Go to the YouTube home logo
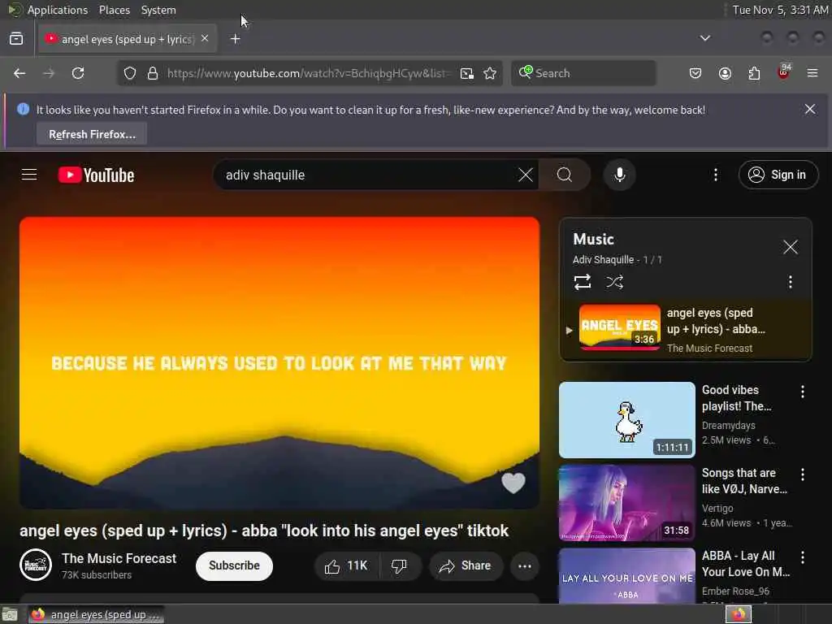Viewport: 832px width, 624px height. point(96,175)
